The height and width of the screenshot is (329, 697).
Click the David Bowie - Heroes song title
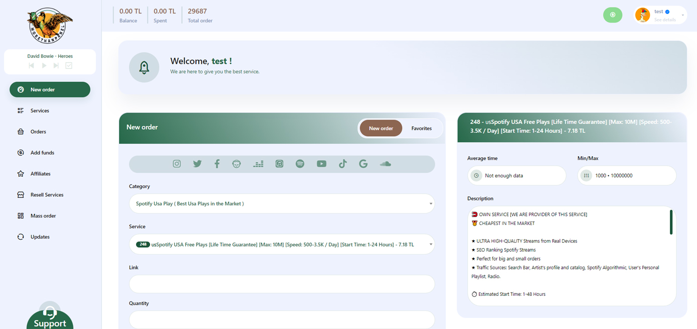pos(50,56)
